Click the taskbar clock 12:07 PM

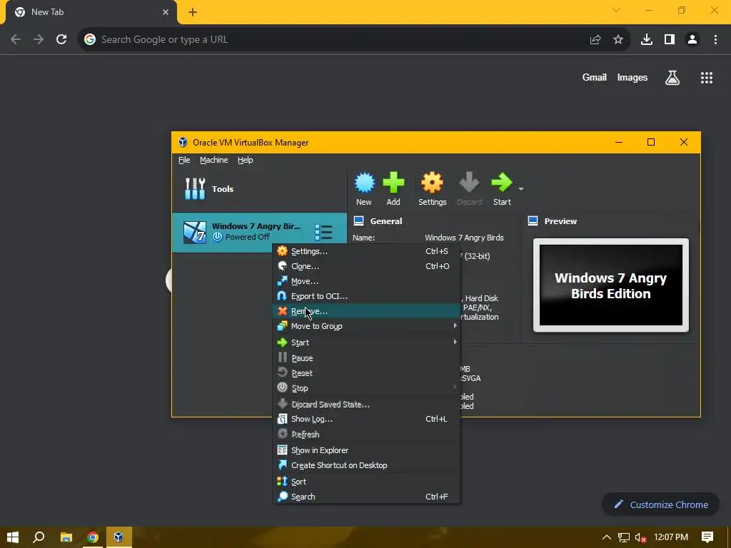pos(671,537)
